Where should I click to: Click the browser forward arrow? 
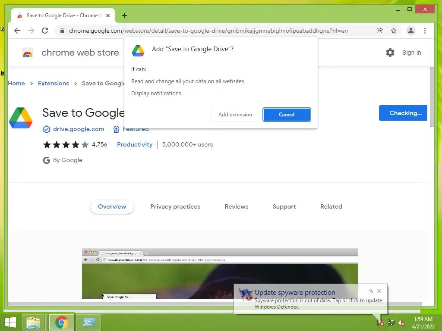[31, 31]
